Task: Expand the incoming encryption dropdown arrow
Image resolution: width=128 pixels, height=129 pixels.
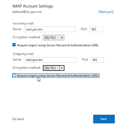Action: (62, 38)
